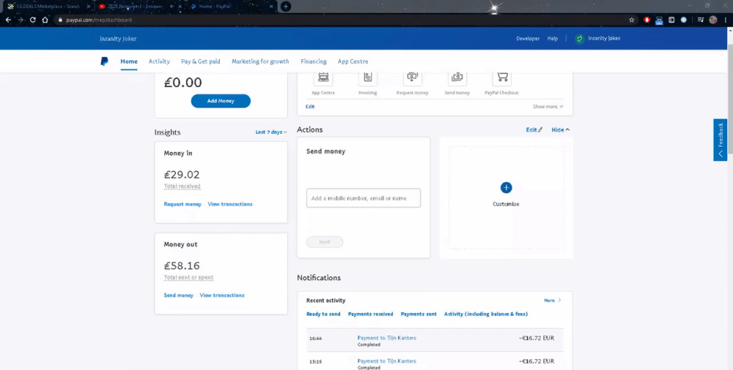The width and height of the screenshot is (733, 370).
Task: Click the PayPal logo in navigation bar
Action: coord(104,61)
